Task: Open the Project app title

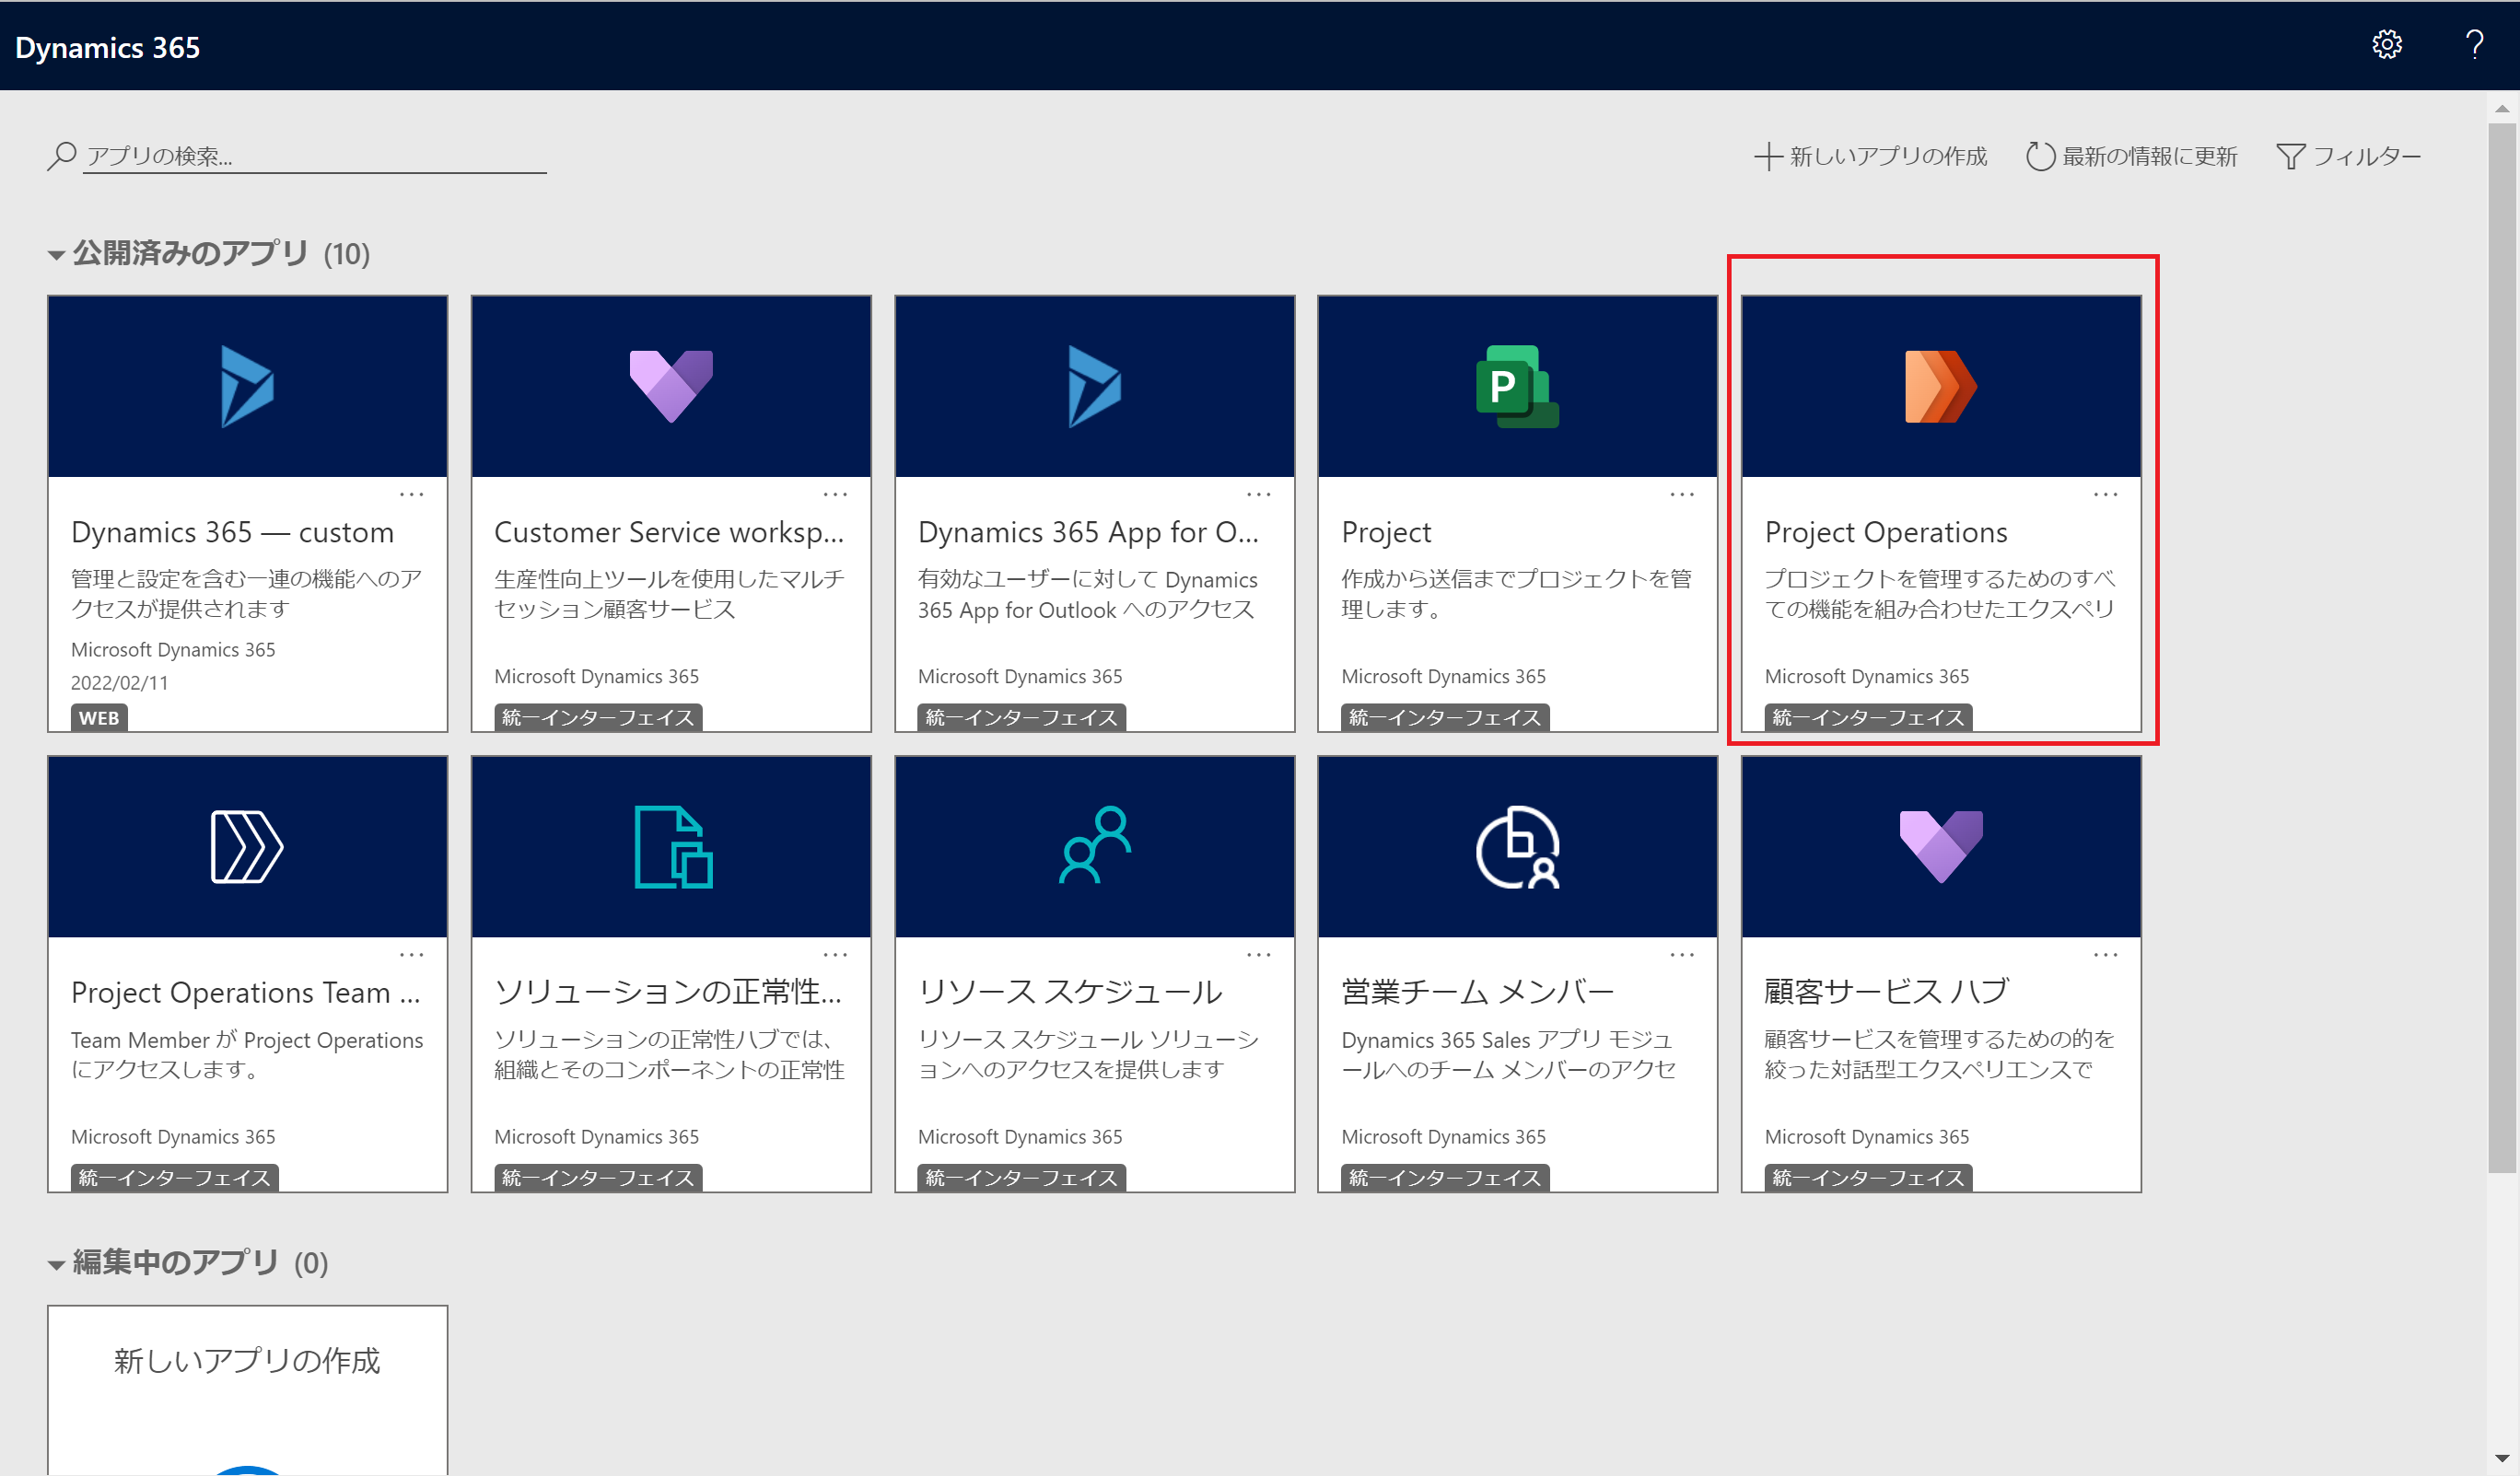Action: (1385, 532)
